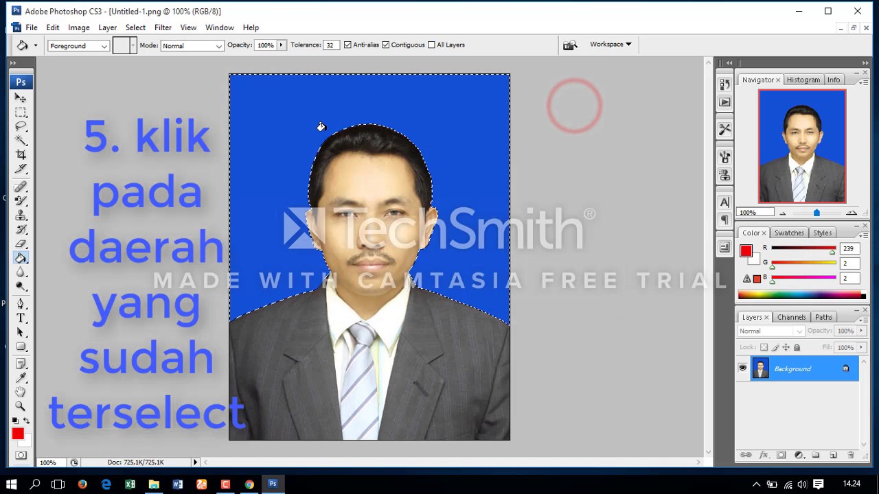Viewport: 879px width, 494px height.
Task: Select the Eraser tool
Action: (x=21, y=244)
